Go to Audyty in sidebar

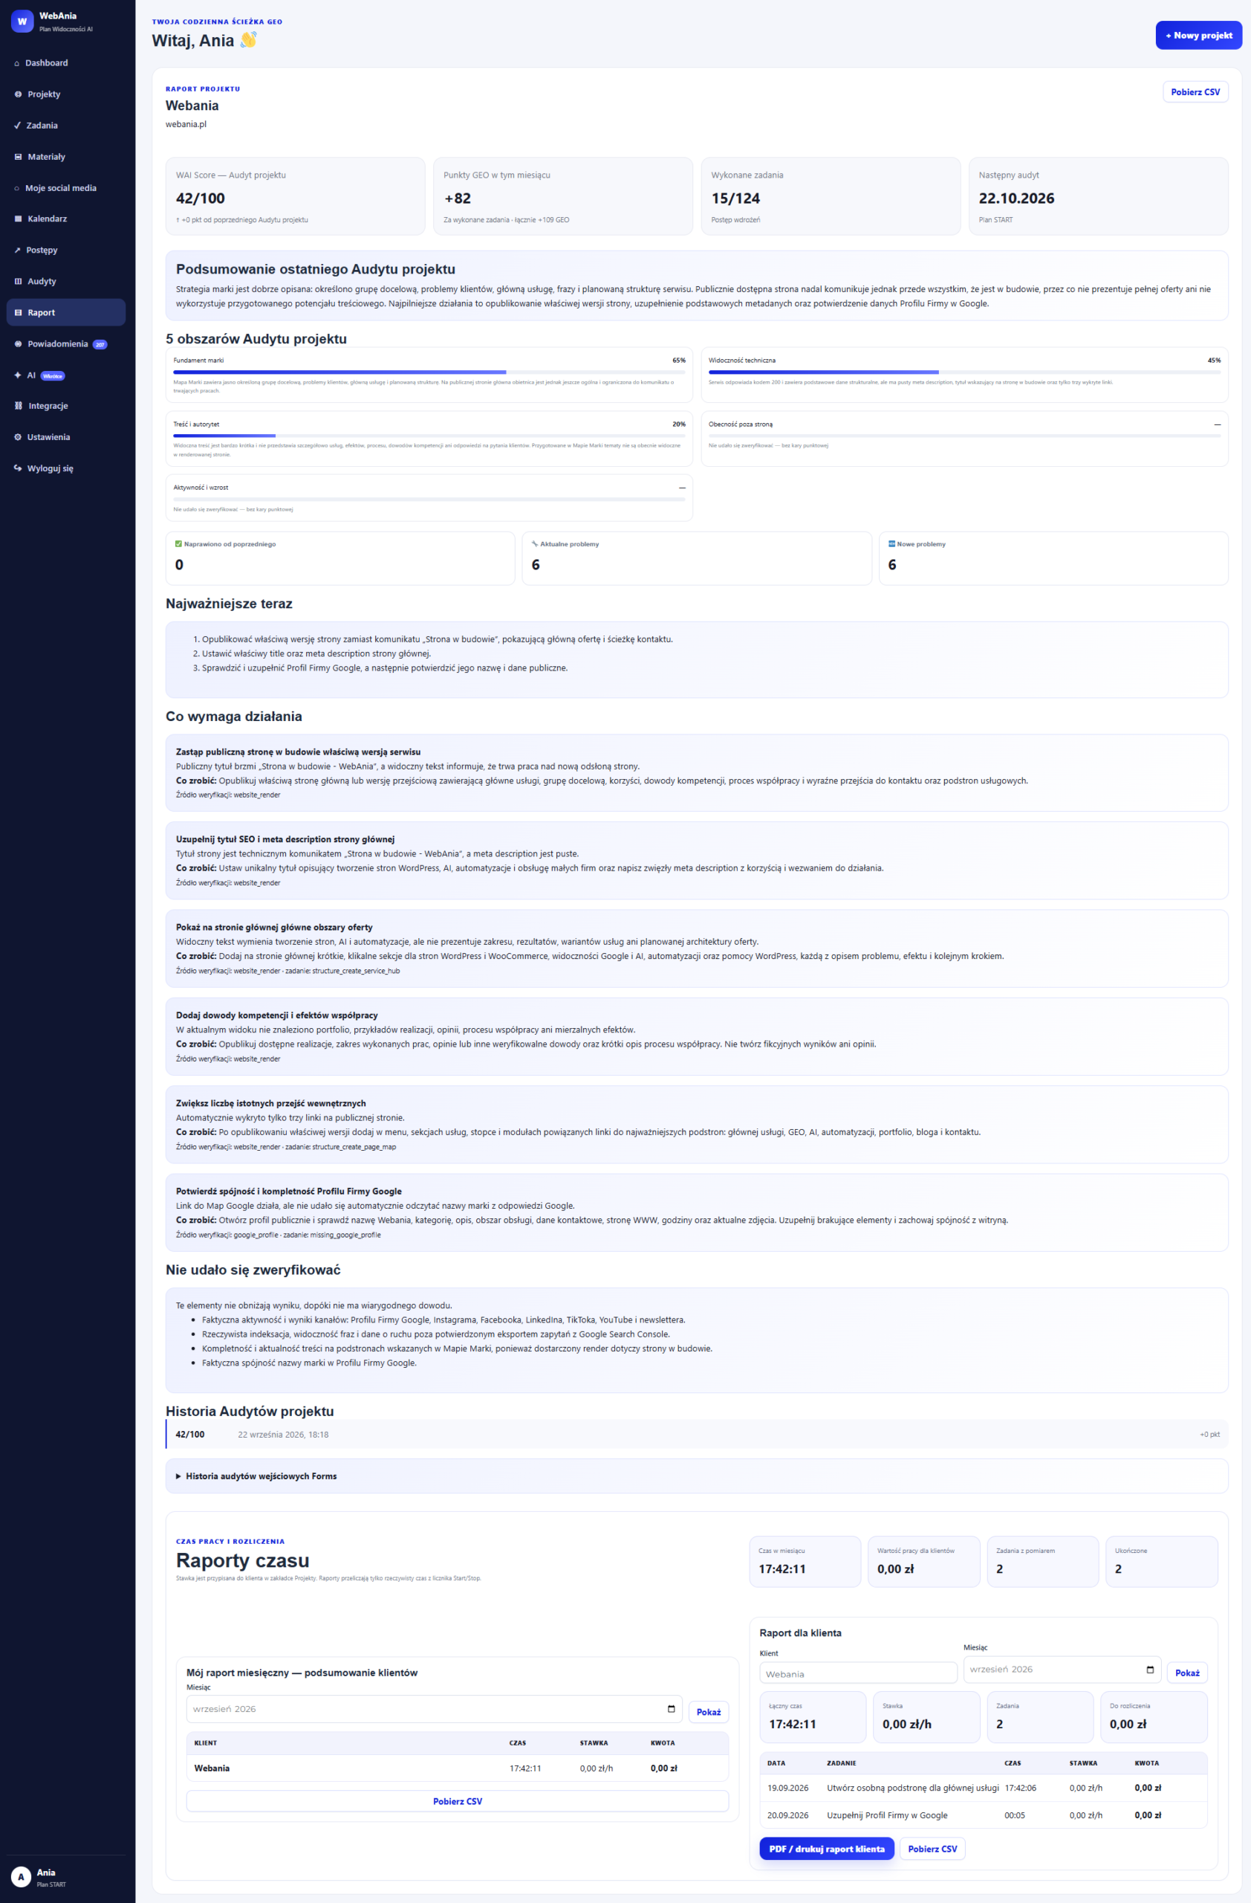(x=65, y=282)
